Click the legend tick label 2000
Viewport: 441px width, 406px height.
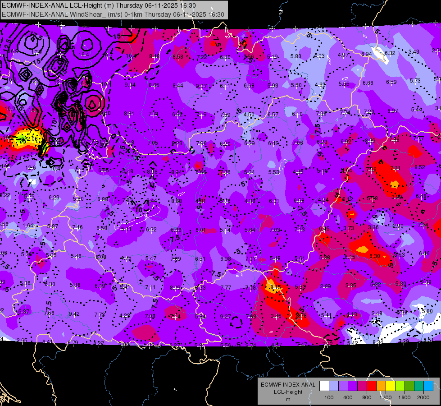[423, 397]
